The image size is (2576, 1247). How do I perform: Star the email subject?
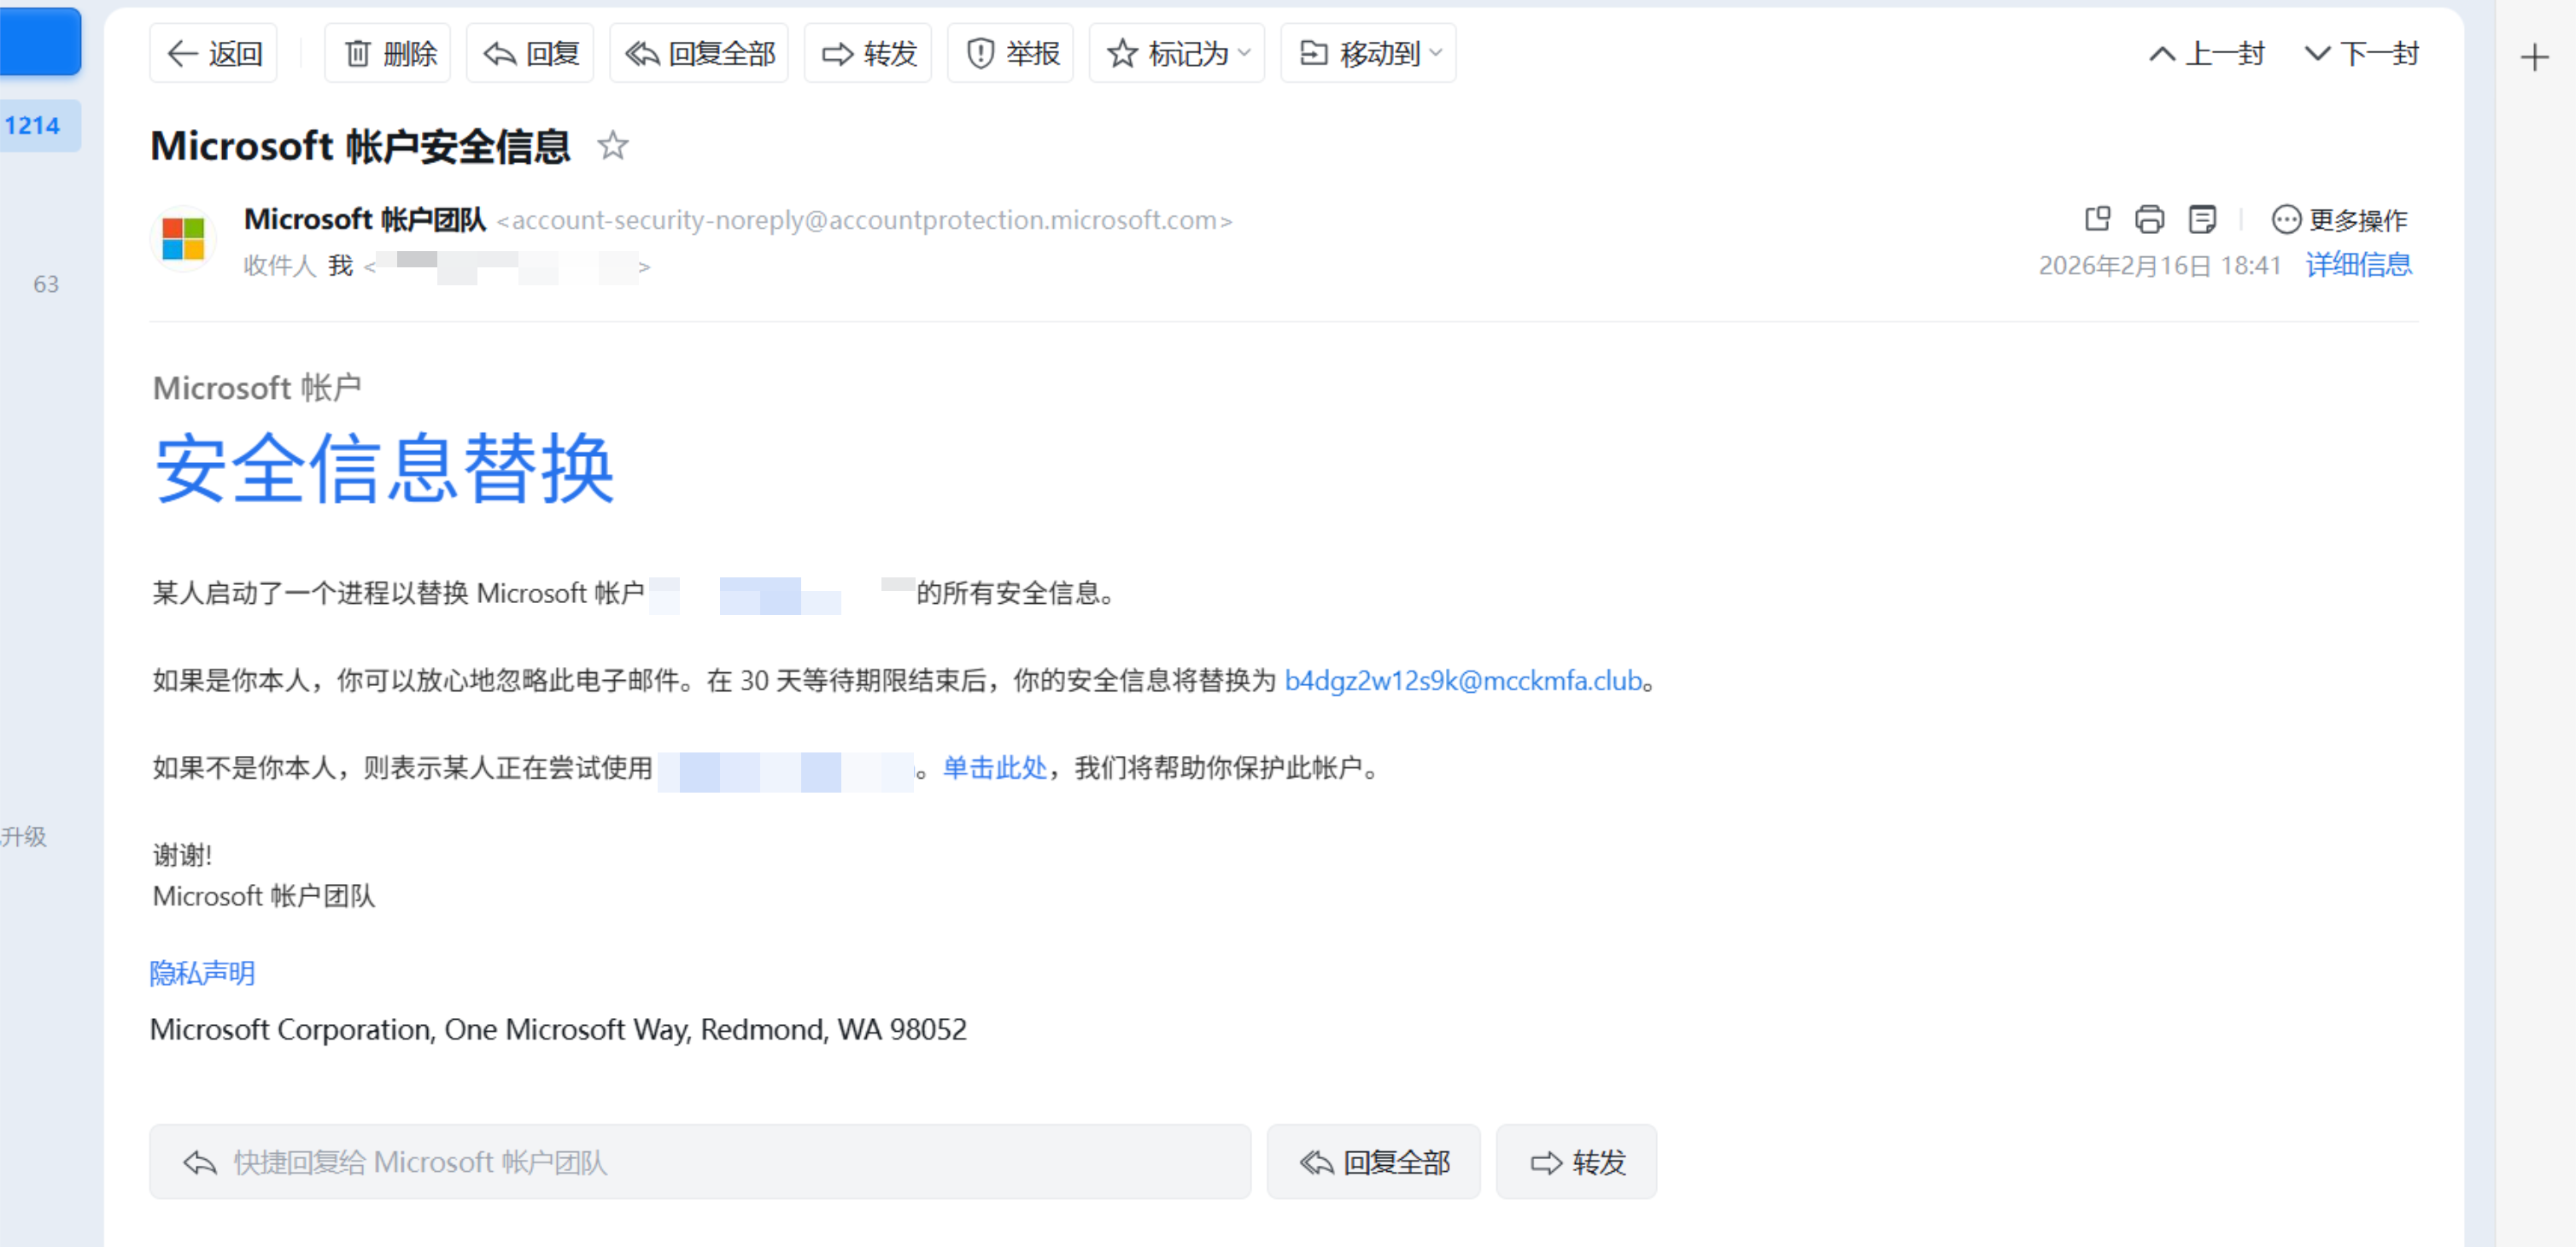(612, 146)
